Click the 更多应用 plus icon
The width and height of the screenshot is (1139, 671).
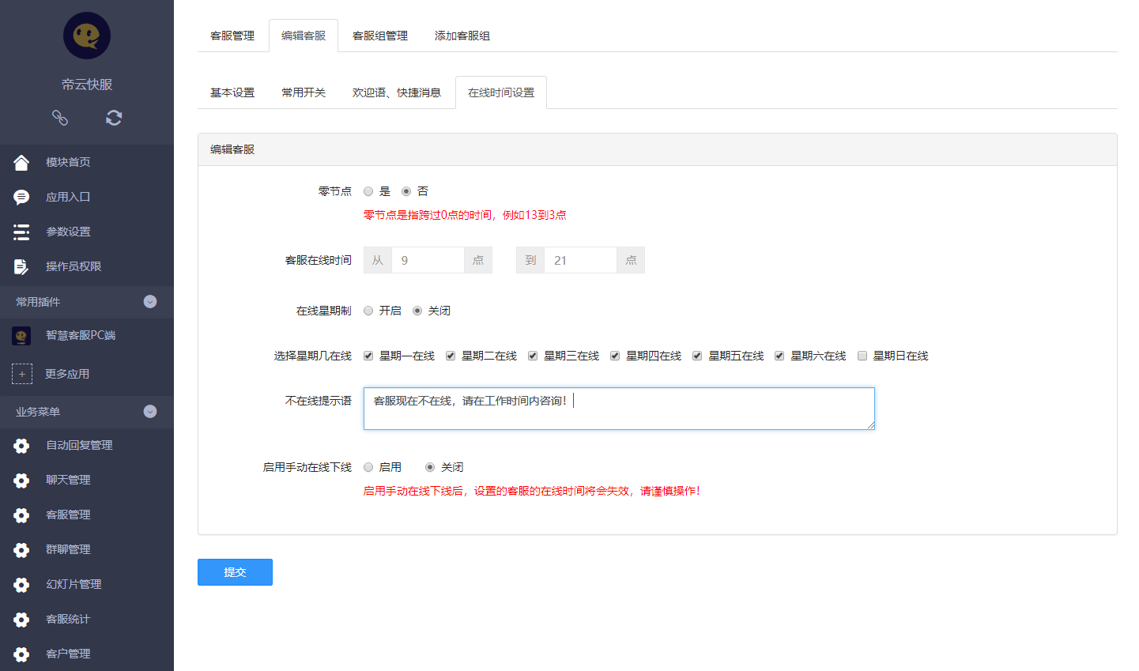click(x=22, y=374)
